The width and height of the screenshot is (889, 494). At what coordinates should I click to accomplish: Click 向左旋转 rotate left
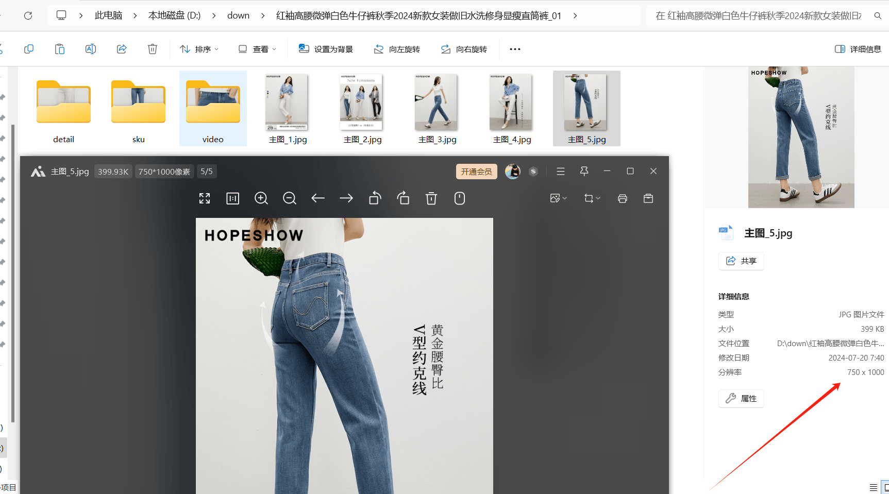[x=397, y=49]
